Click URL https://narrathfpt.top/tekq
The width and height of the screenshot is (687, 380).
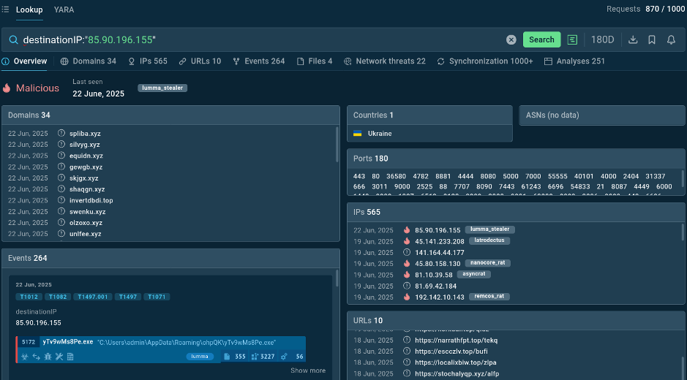pos(456,340)
